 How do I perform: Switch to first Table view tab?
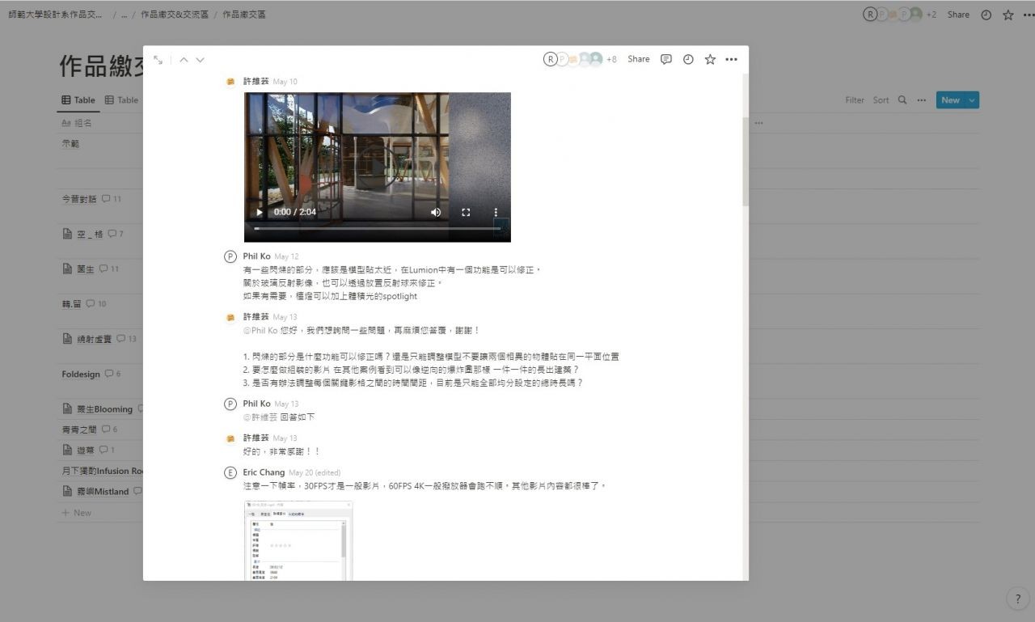78,100
